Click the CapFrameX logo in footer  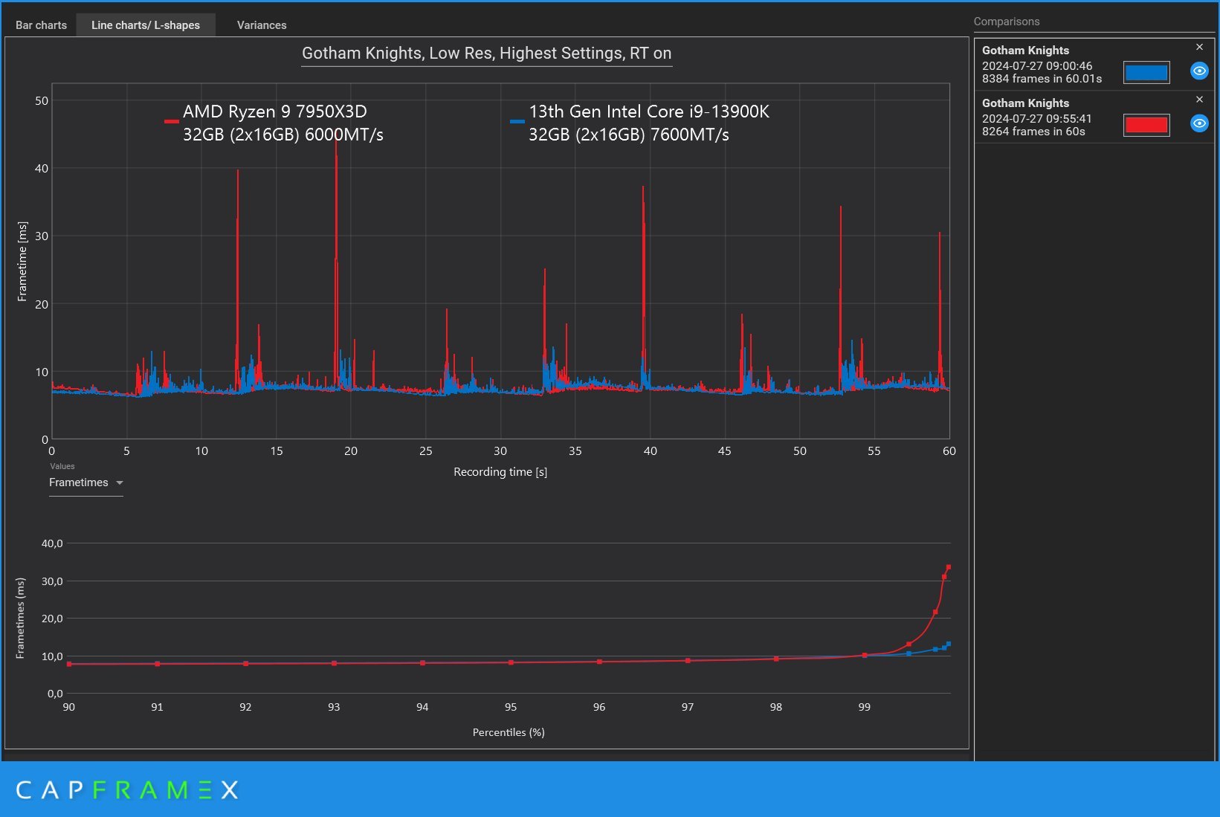[x=127, y=789]
